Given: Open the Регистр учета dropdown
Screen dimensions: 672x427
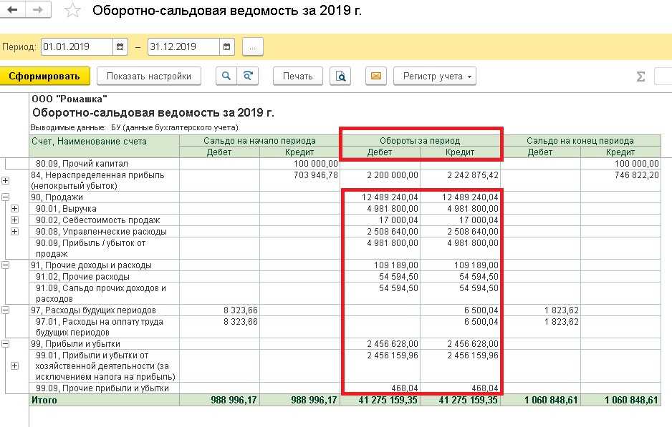Looking at the screenshot, I should (435, 76).
